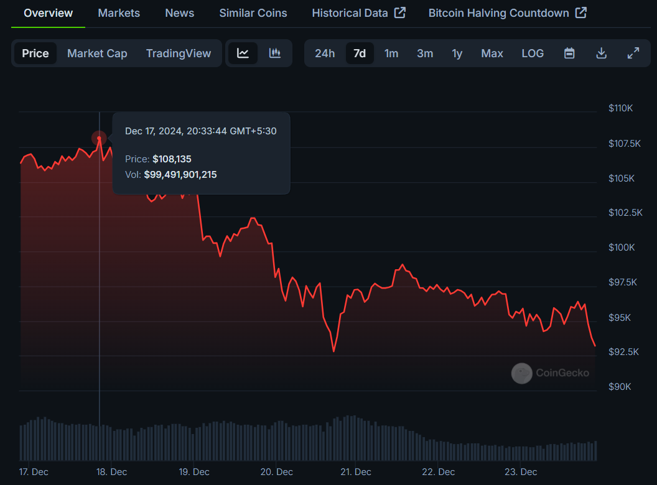Open Historical Data link

pos(350,13)
